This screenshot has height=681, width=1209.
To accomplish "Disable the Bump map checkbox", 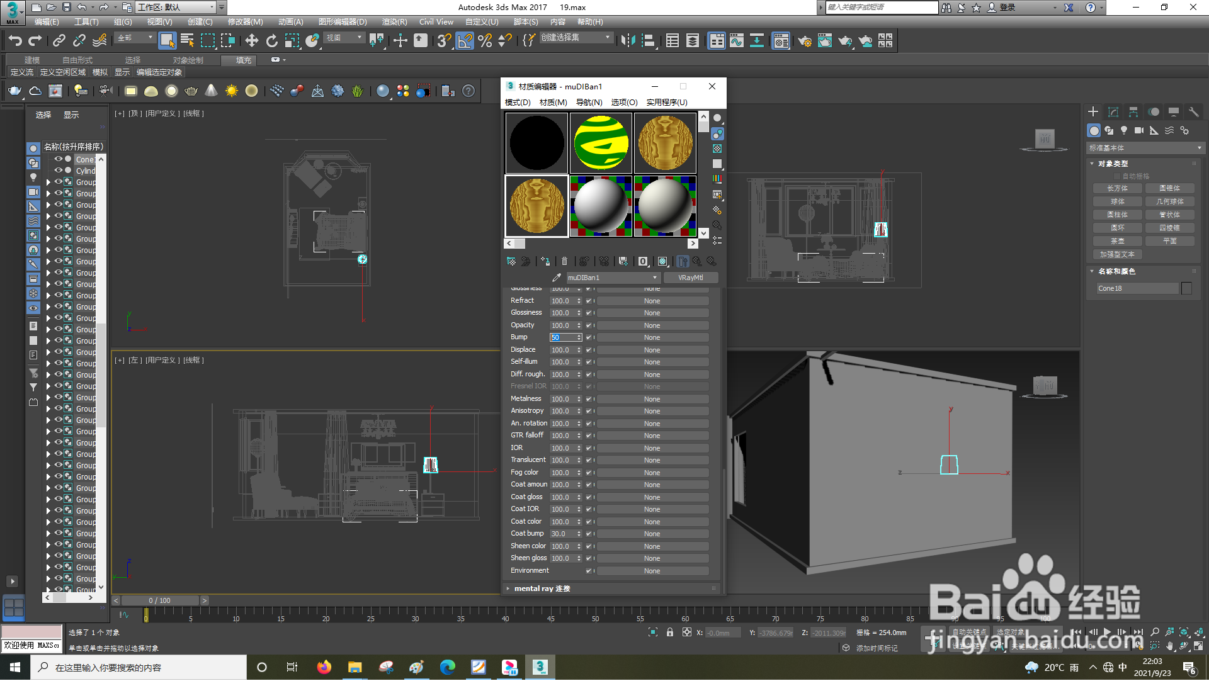I will click(x=589, y=338).
